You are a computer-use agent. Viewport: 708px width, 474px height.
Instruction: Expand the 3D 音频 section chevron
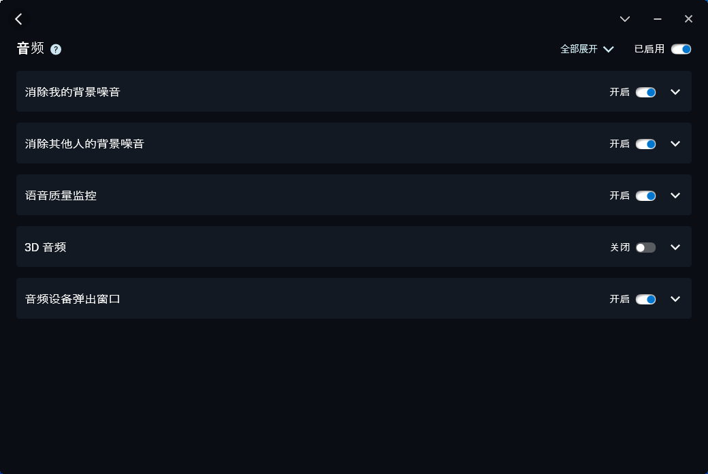coord(675,247)
